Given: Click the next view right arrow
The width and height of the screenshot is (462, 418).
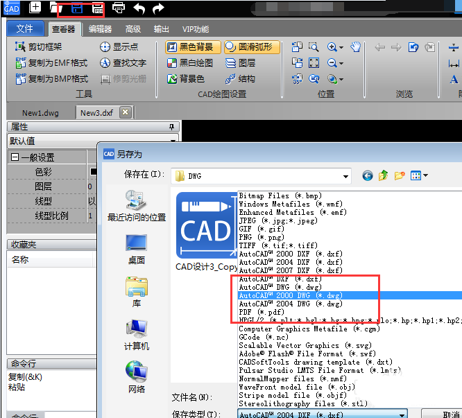Looking at the screenshot, I should [x=396, y=47].
